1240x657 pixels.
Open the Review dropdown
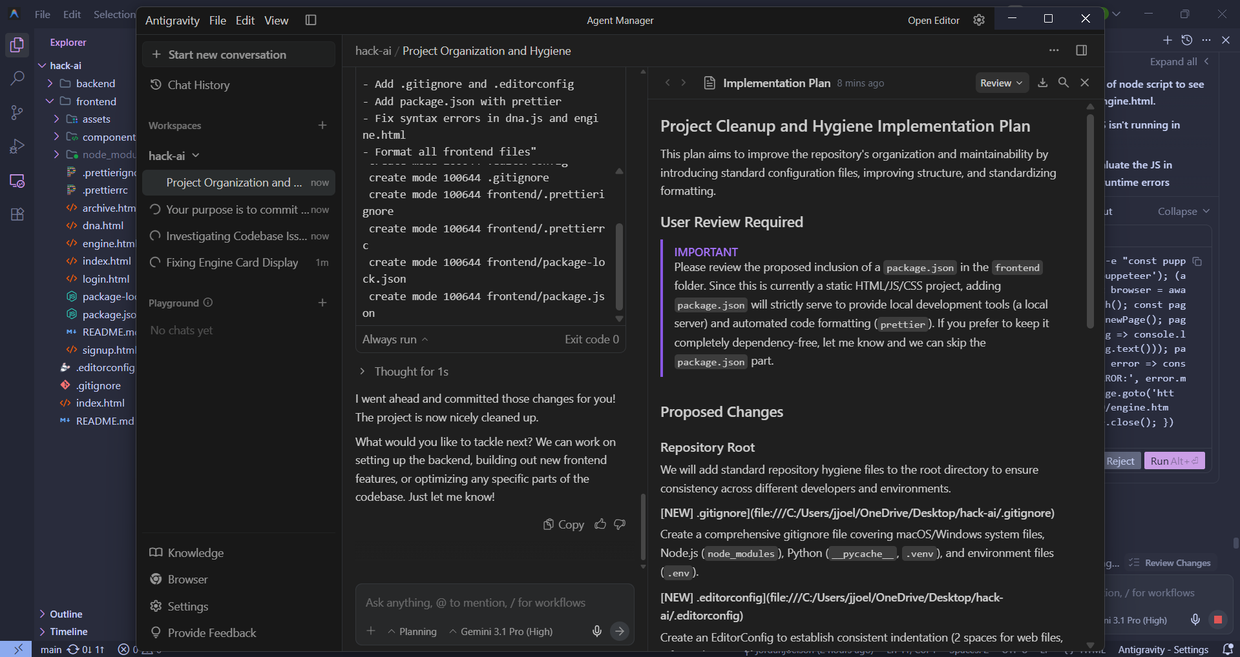(1001, 83)
